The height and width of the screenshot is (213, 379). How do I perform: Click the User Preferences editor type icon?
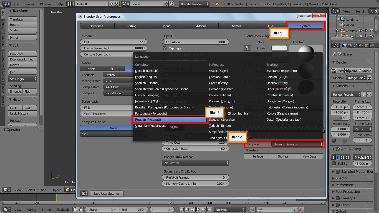click(x=84, y=193)
